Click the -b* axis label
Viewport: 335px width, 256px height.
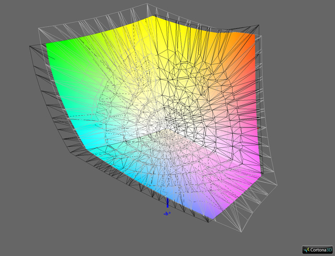pyautogui.click(x=167, y=213)
